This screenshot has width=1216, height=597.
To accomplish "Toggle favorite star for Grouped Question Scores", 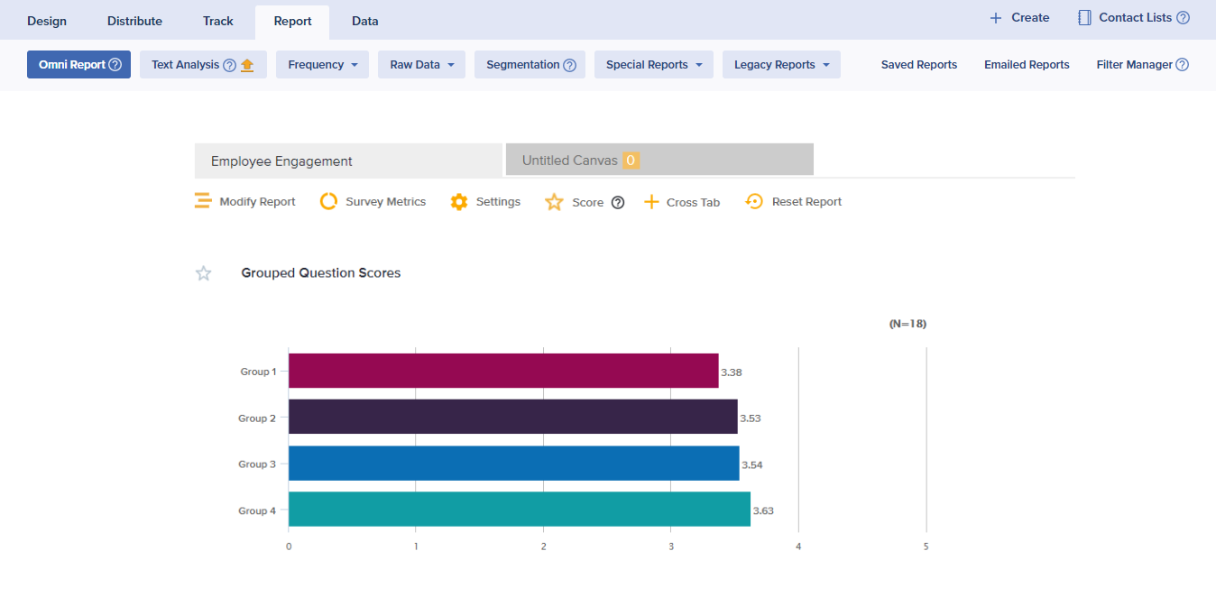I will 204,273.
